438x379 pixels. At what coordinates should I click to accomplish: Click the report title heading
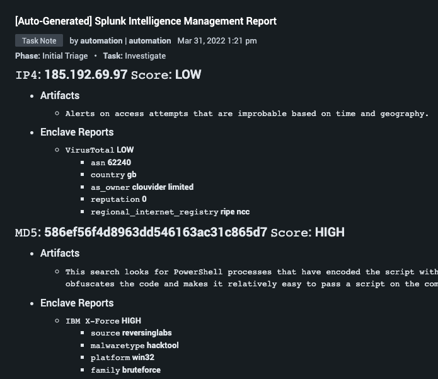point(146,21)
